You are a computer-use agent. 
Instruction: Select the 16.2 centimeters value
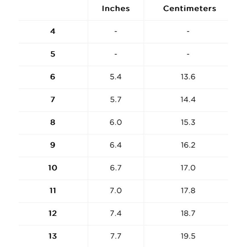[188, 145]
